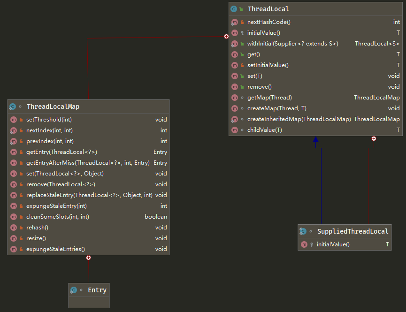Screen dimensions: 406x312
Task: Click private lock icon on nextHashCode()
Action: coord(242,22)
